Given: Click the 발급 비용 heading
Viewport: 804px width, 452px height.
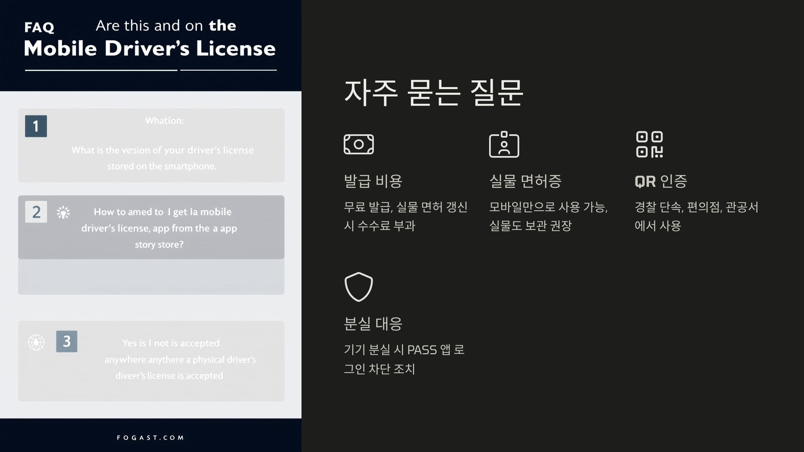Looking at the screenshot, I should point(373,181).
